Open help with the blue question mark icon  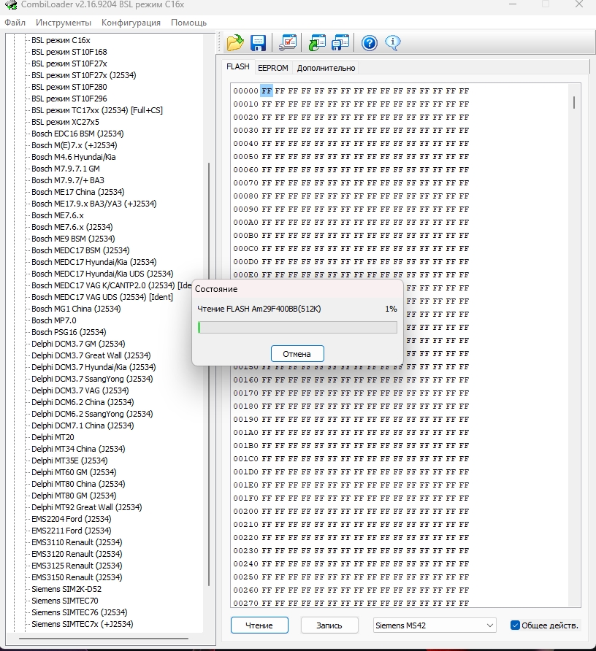370,43
